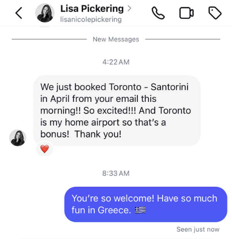Tap the 4:22 AM timestamp
The height and width of the screenshot is (239, 232).
click(x=116, y=62)
